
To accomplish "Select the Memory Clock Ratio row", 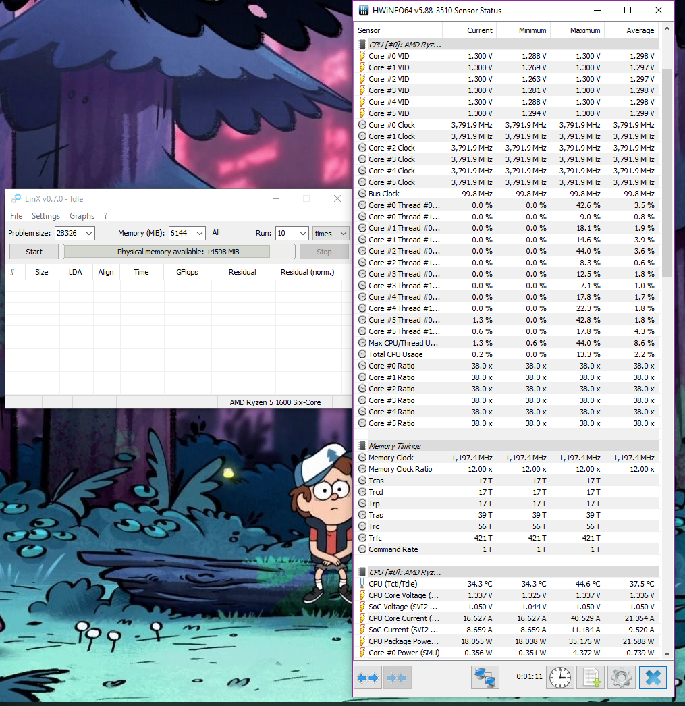I will pos(508,468).
